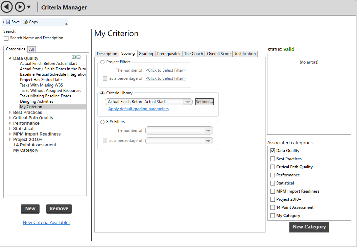Click the Copy icon in the toolbar

coord(25,22)
